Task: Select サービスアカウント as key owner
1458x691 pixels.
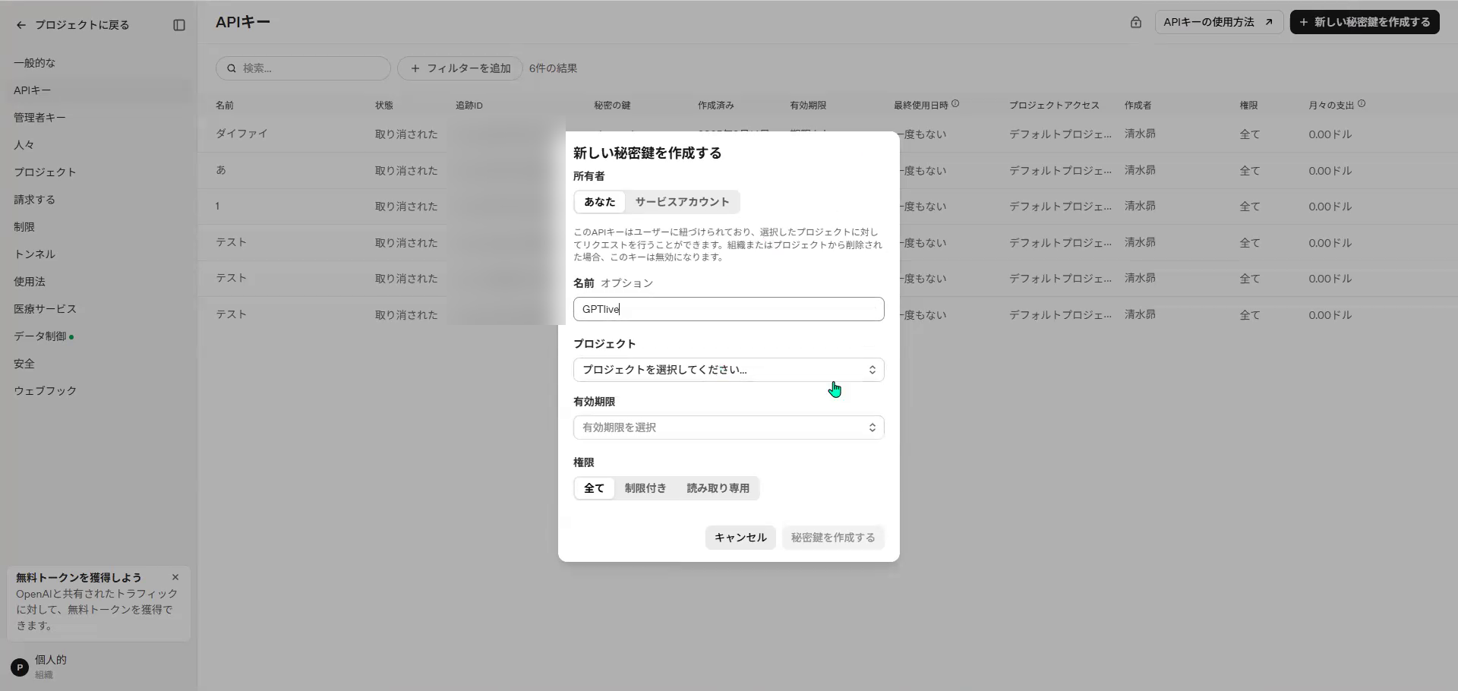Action: [682, 202]
